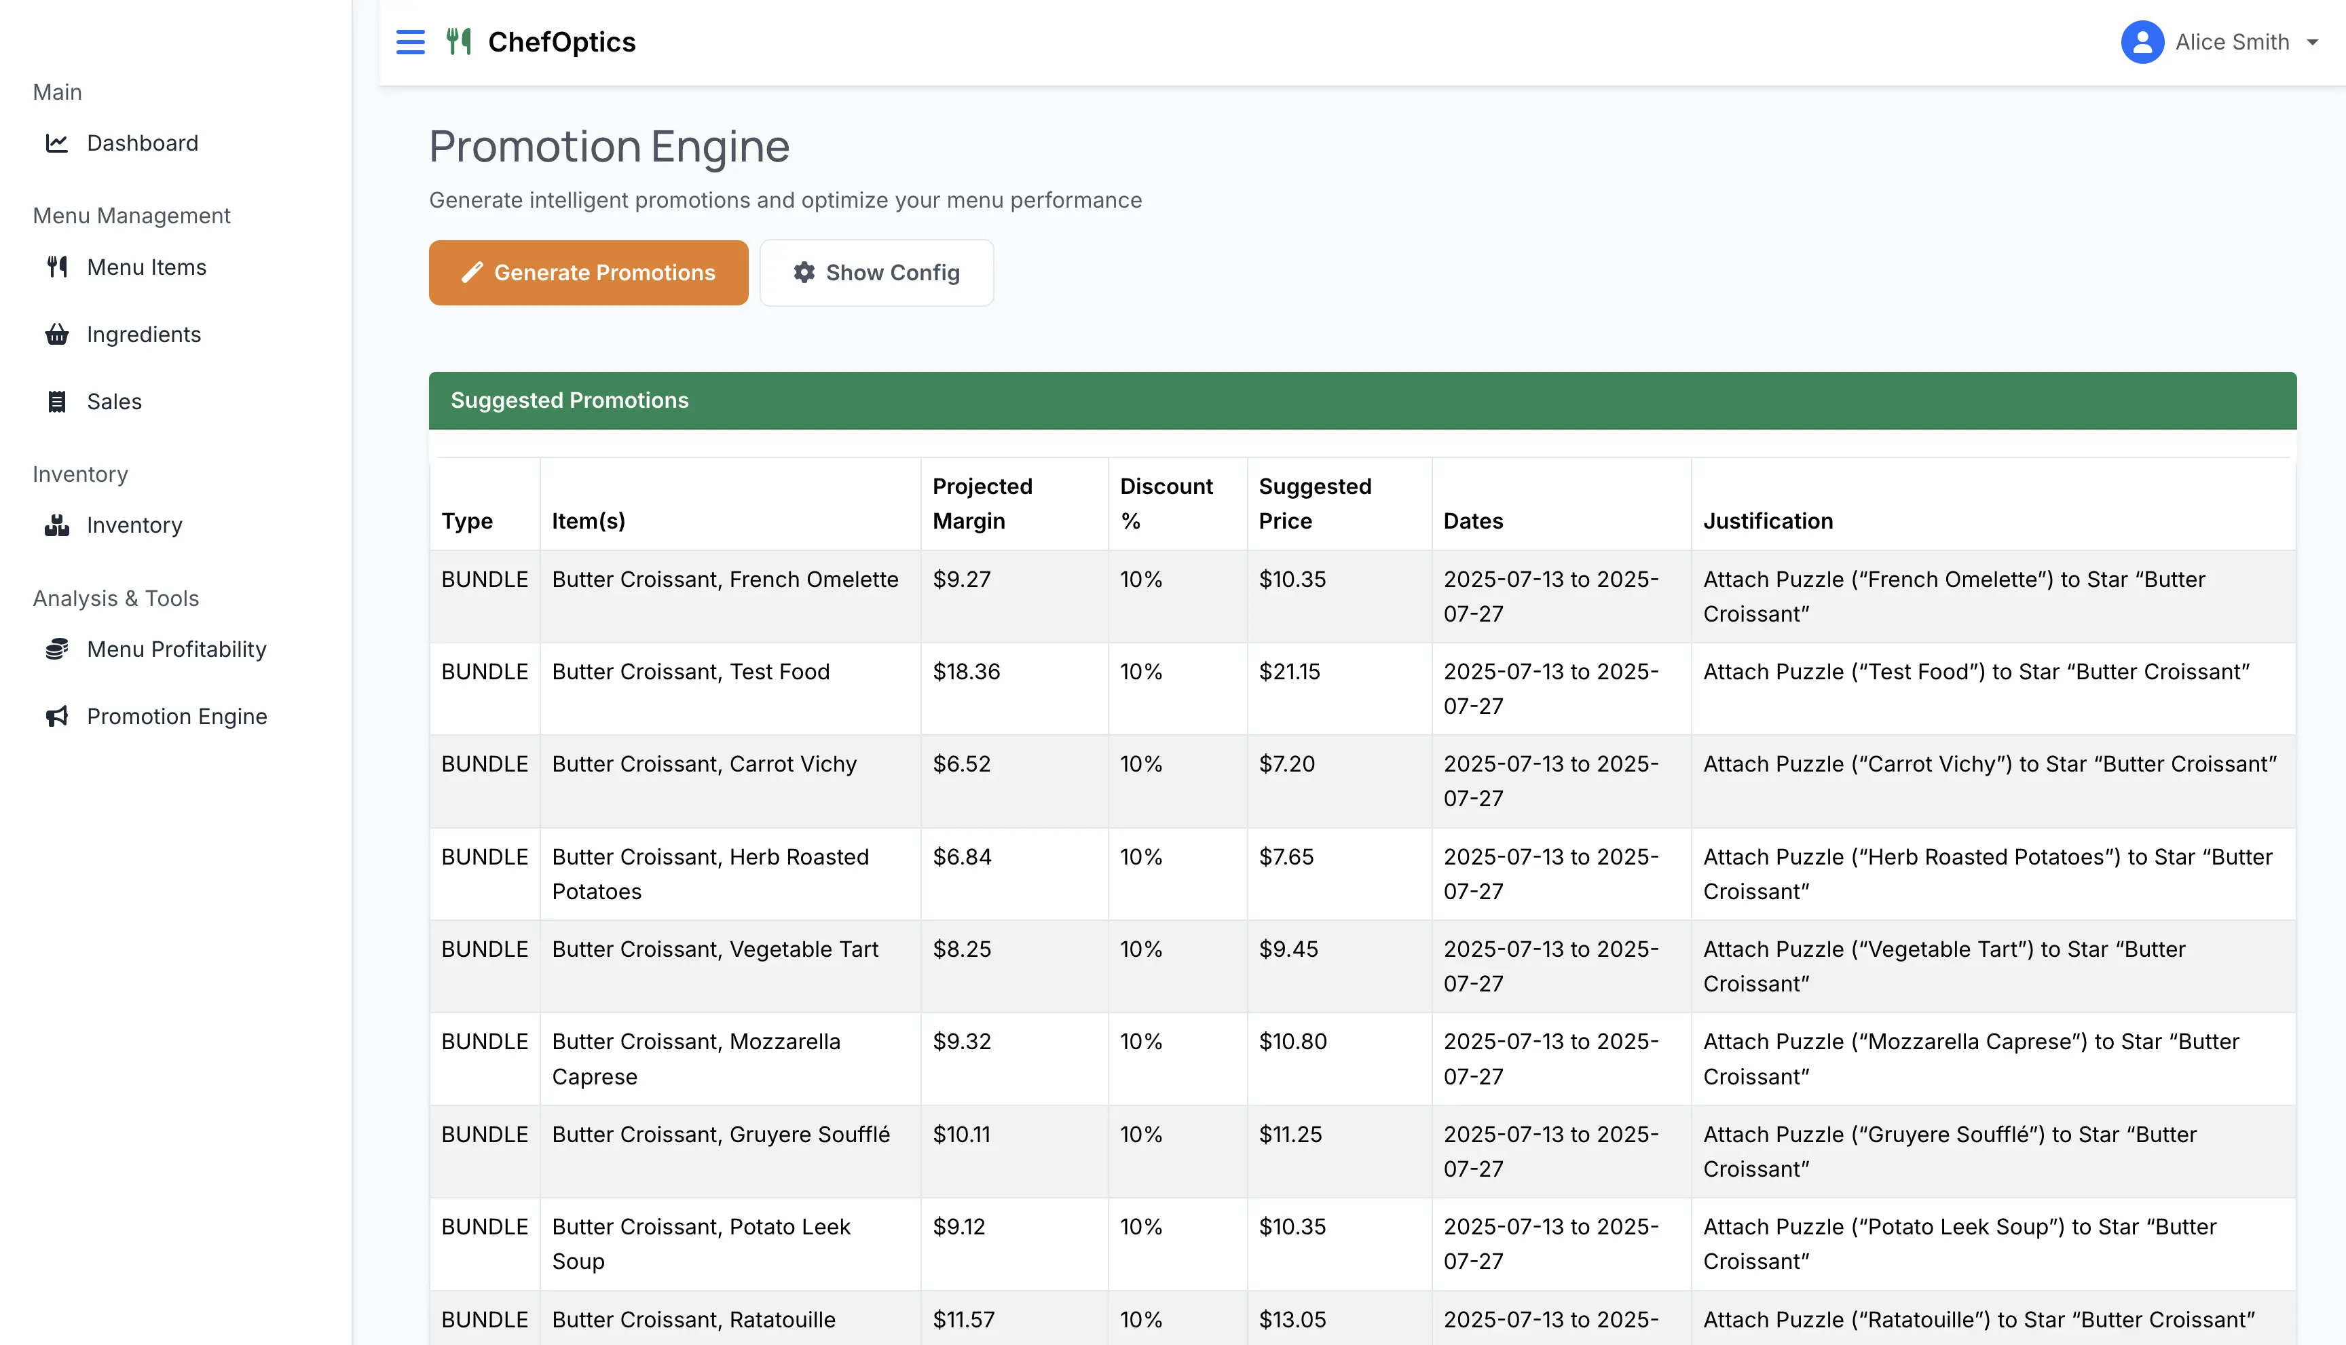Click the ChefOptics brand name
This screenshot has height=1345, width=2346.
[x=562, y=43]
